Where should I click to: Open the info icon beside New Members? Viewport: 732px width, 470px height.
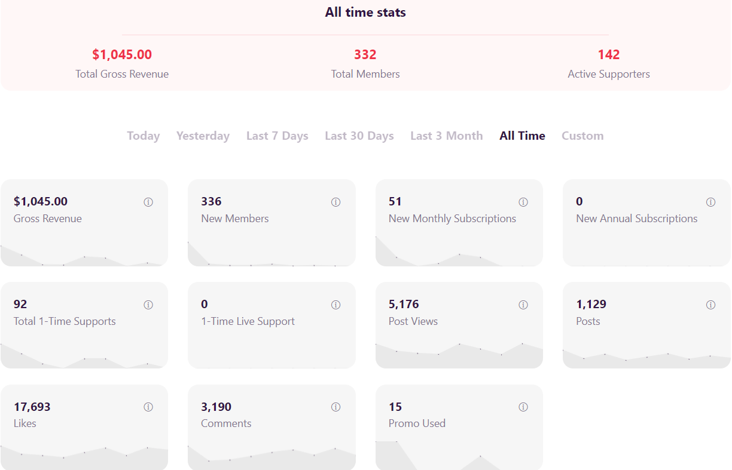point(336,202)
